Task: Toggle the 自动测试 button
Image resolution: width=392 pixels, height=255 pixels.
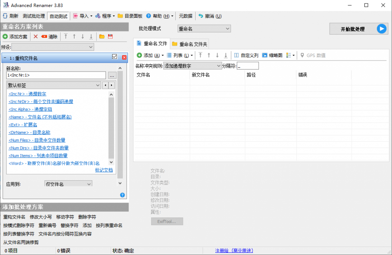Action: click(x=59, y=16)
